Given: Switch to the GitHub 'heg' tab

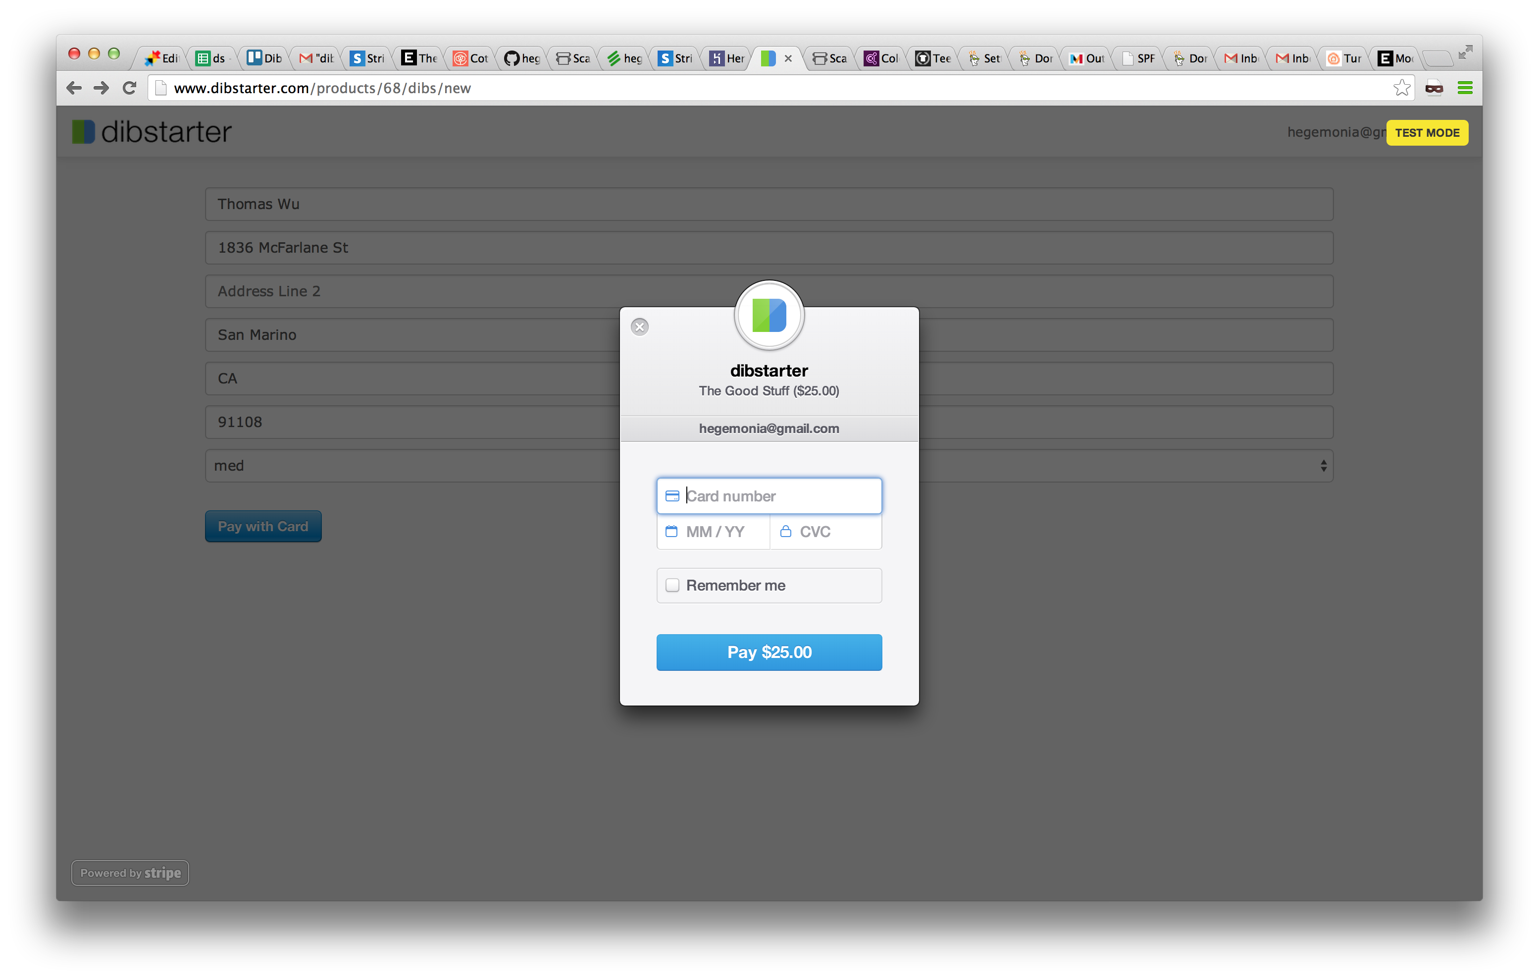Looking at the screenshot, I should coord(521,58).
